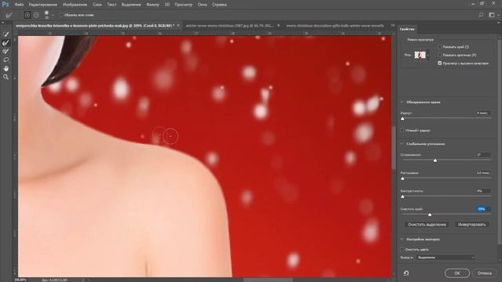Click 'Очистить выделение' button
This screenshot has height=282, width=502.
[427, 225]
